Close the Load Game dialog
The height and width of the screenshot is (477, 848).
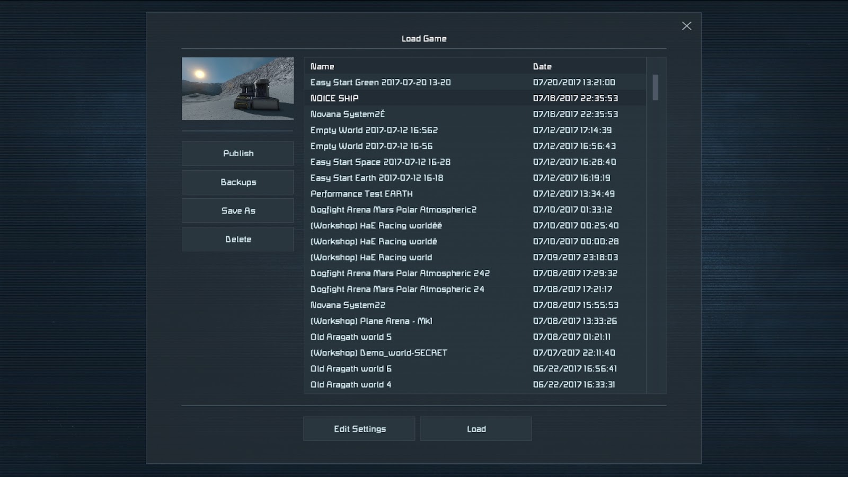[x=686, y=26]
